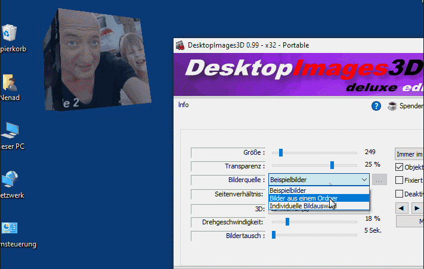Click the next image right arrow button
This screenshot has width=424, height=269.
(x=417, y=208)
